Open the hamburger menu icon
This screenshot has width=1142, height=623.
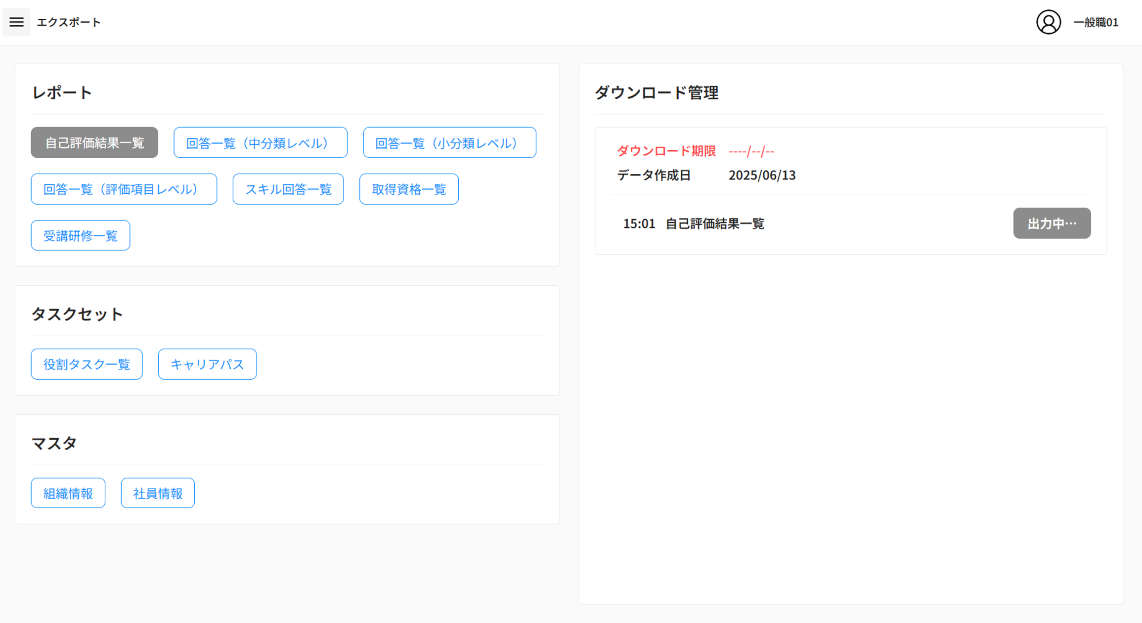[x=16, y=22]
